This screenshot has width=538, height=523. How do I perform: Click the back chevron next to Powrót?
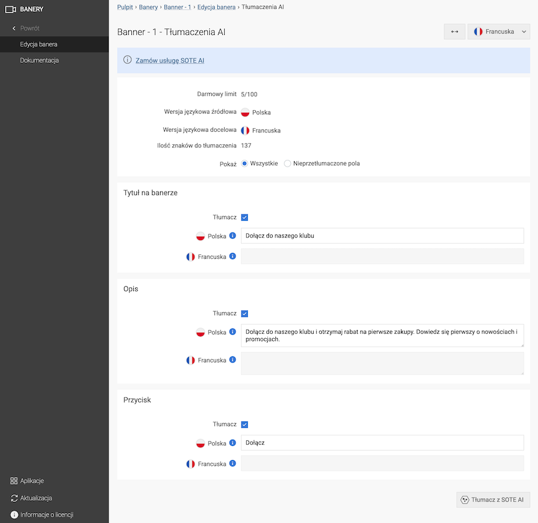pyautogui.click(x=14, y=28)
